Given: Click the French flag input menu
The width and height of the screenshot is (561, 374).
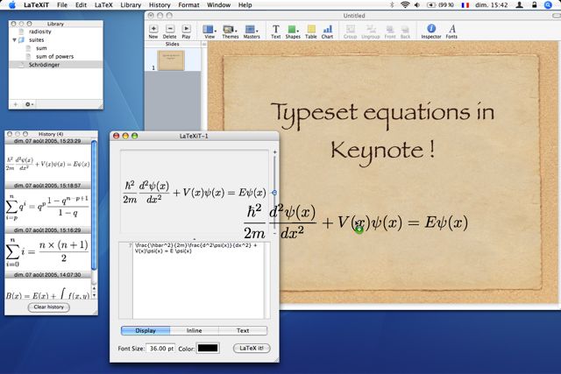Looking at the screenshot, I should pyautogui.click(x=465, y=5).
